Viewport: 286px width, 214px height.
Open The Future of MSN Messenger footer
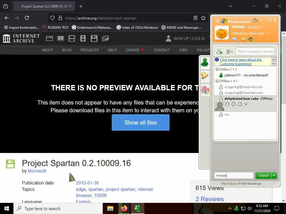pos(241,184)
